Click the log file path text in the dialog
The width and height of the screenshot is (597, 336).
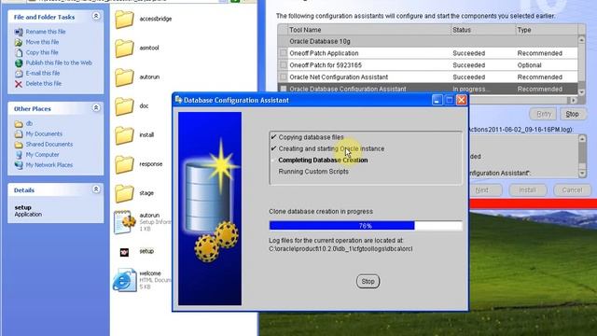[340, 249]
